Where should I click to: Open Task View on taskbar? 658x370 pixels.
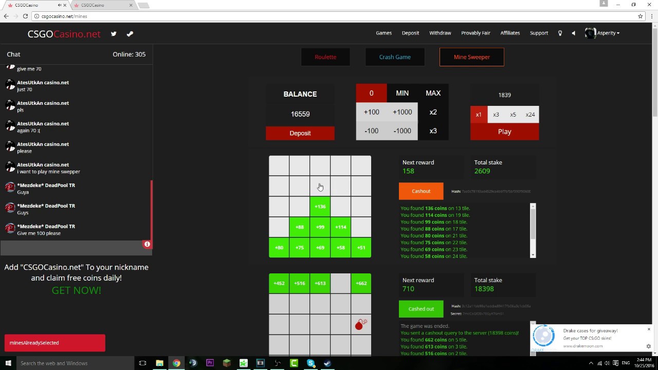[x=143, y=363]
